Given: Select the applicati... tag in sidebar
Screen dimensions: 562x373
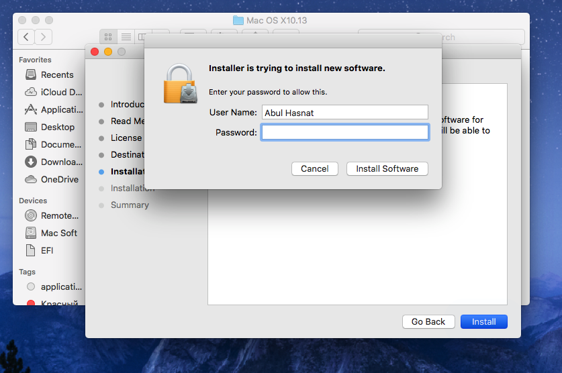Looking at the screenshot, I should click(x=54, y=286).
